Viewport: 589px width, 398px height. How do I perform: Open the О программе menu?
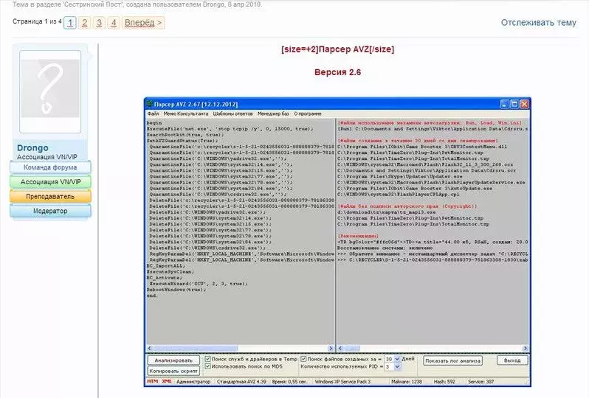pos(307,114)
